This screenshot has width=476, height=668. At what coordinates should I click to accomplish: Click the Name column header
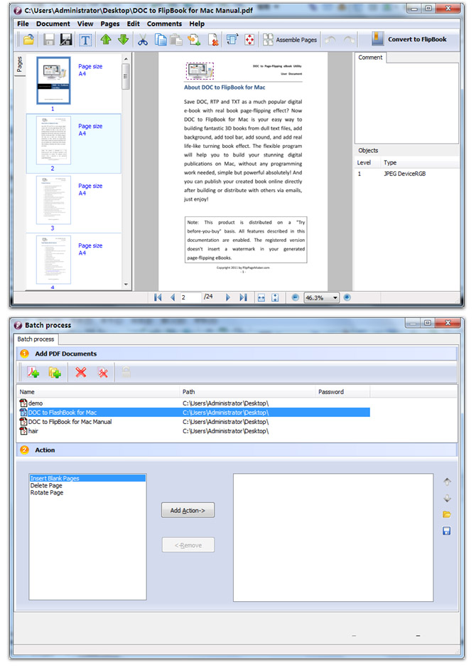(98, 392)
